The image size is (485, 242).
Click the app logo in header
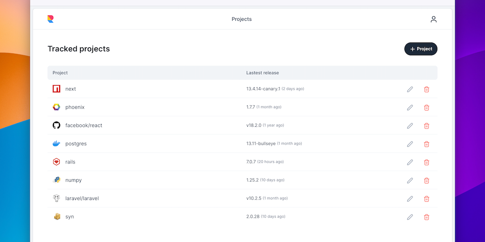pyautogui.click(x=51, y=19)
